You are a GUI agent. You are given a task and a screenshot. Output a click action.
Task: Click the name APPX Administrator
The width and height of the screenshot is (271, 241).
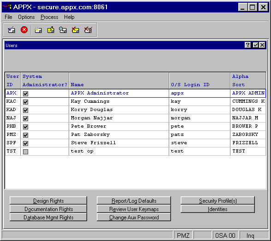(x=100, y=93)
